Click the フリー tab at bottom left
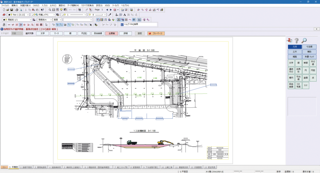The width and height of the screenshot is (320, 173). tap(4, 167)
